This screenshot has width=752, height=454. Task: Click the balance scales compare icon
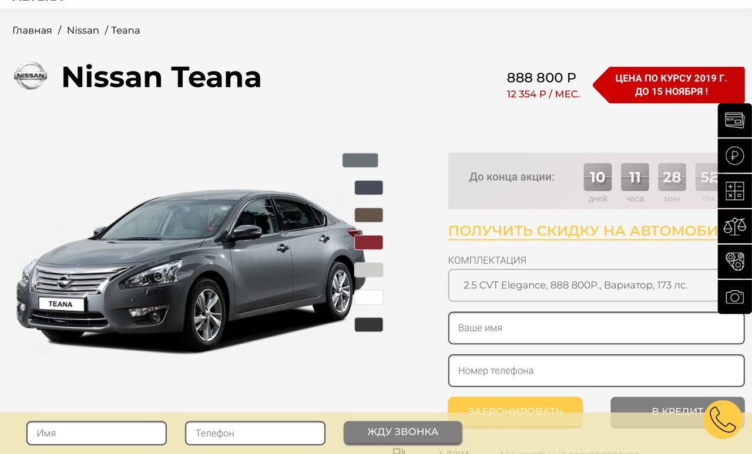tap(734, 226)
